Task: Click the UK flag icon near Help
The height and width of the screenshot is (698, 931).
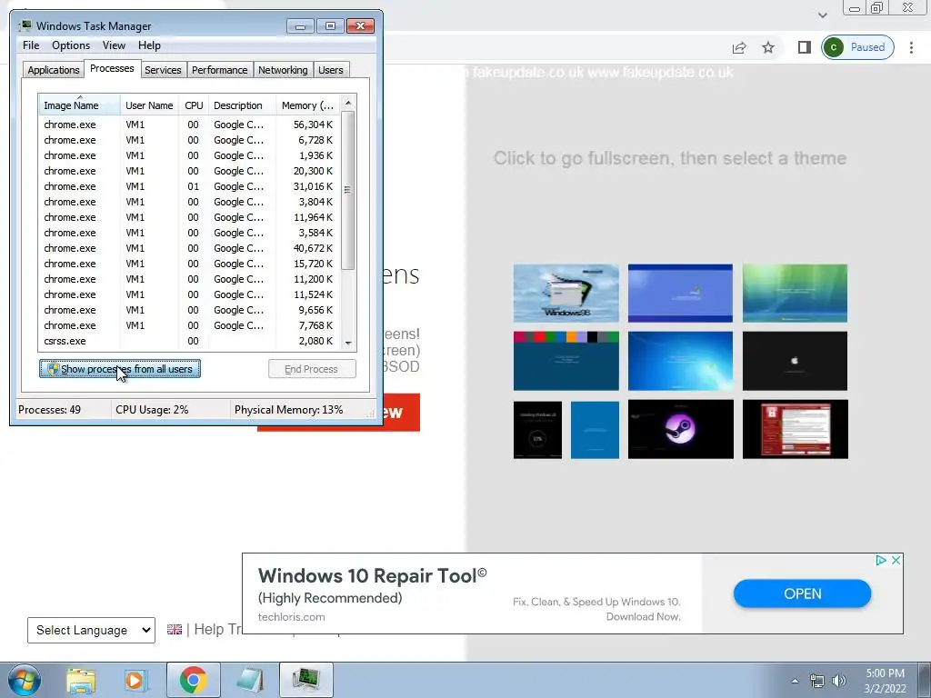Action: coord(175,629)
